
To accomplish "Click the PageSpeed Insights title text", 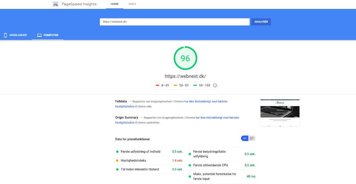I will tap(79, 4).
